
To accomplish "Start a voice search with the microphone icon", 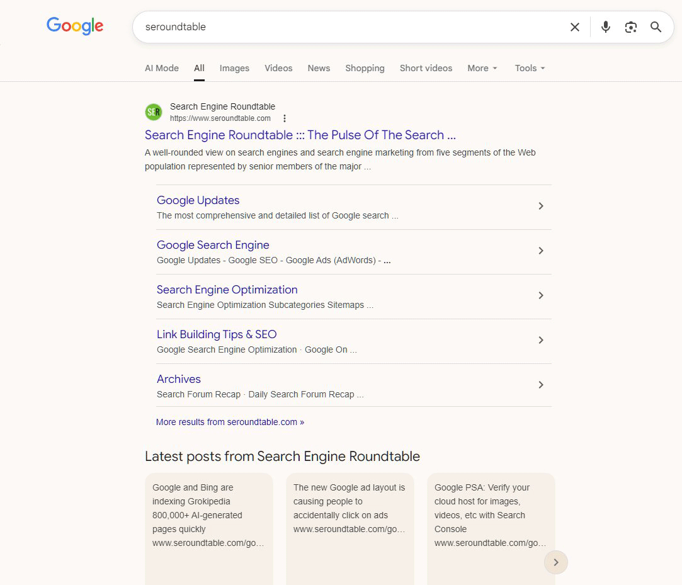I will coord(605,27).
